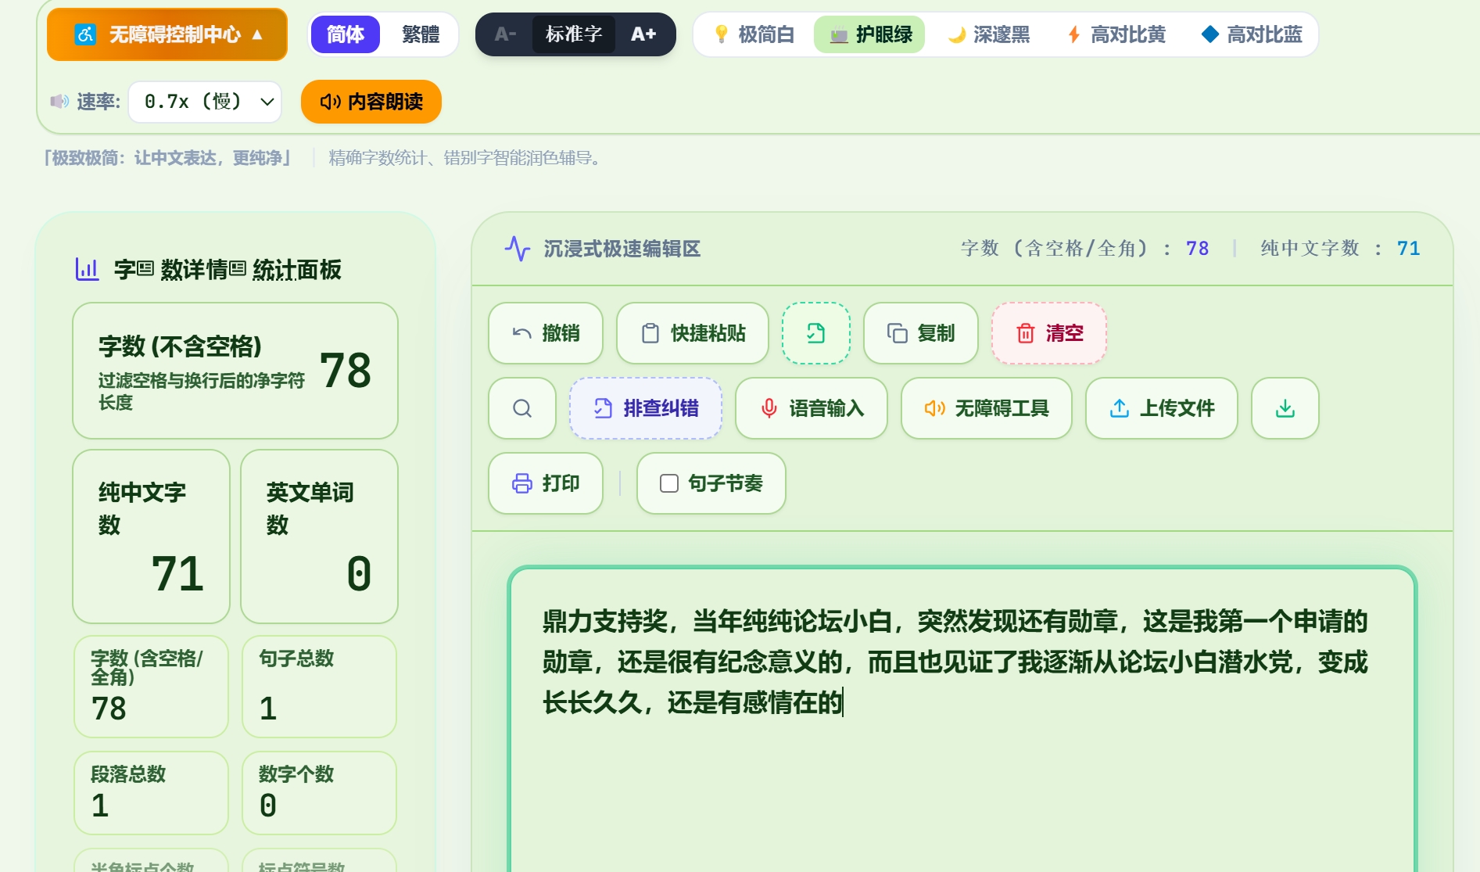The image size is (1480, 872).
Task: Click the clipboard icon in 快捷粘贴
Action: (650, 333)
